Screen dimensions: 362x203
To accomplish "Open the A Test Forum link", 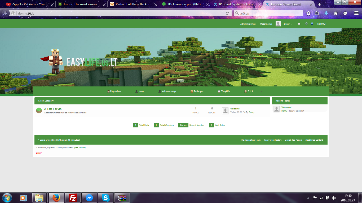I will (53, 109).
